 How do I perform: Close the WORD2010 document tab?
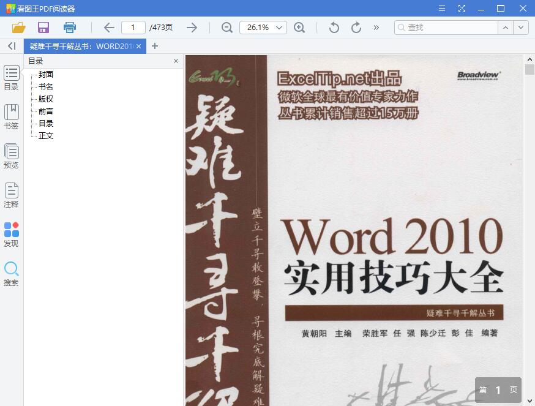pos(138,46)
